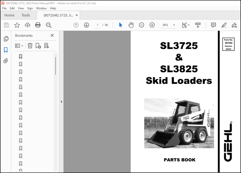Open the Edit menu
The height and width of the screenshot is (173, 241).
pos(12,8)
